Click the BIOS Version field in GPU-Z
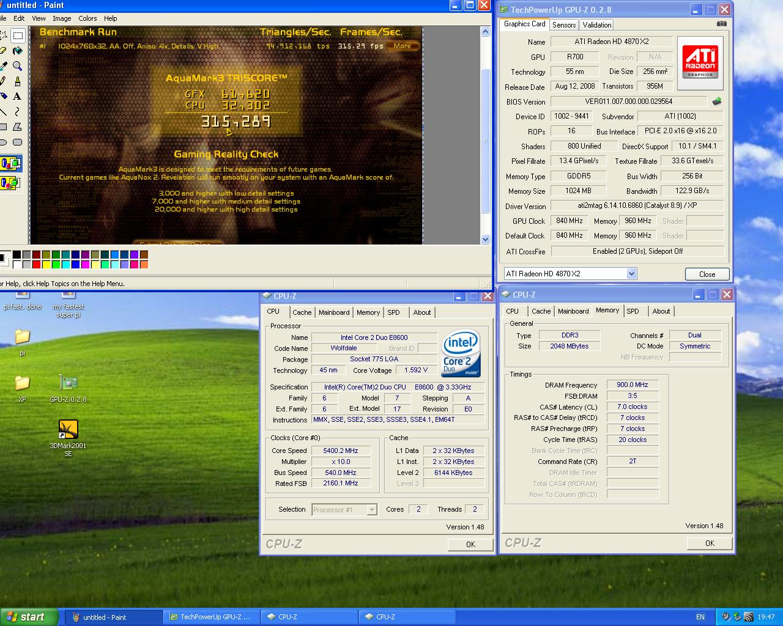Viewport: 783px width, 626px height. click(629, 101)
